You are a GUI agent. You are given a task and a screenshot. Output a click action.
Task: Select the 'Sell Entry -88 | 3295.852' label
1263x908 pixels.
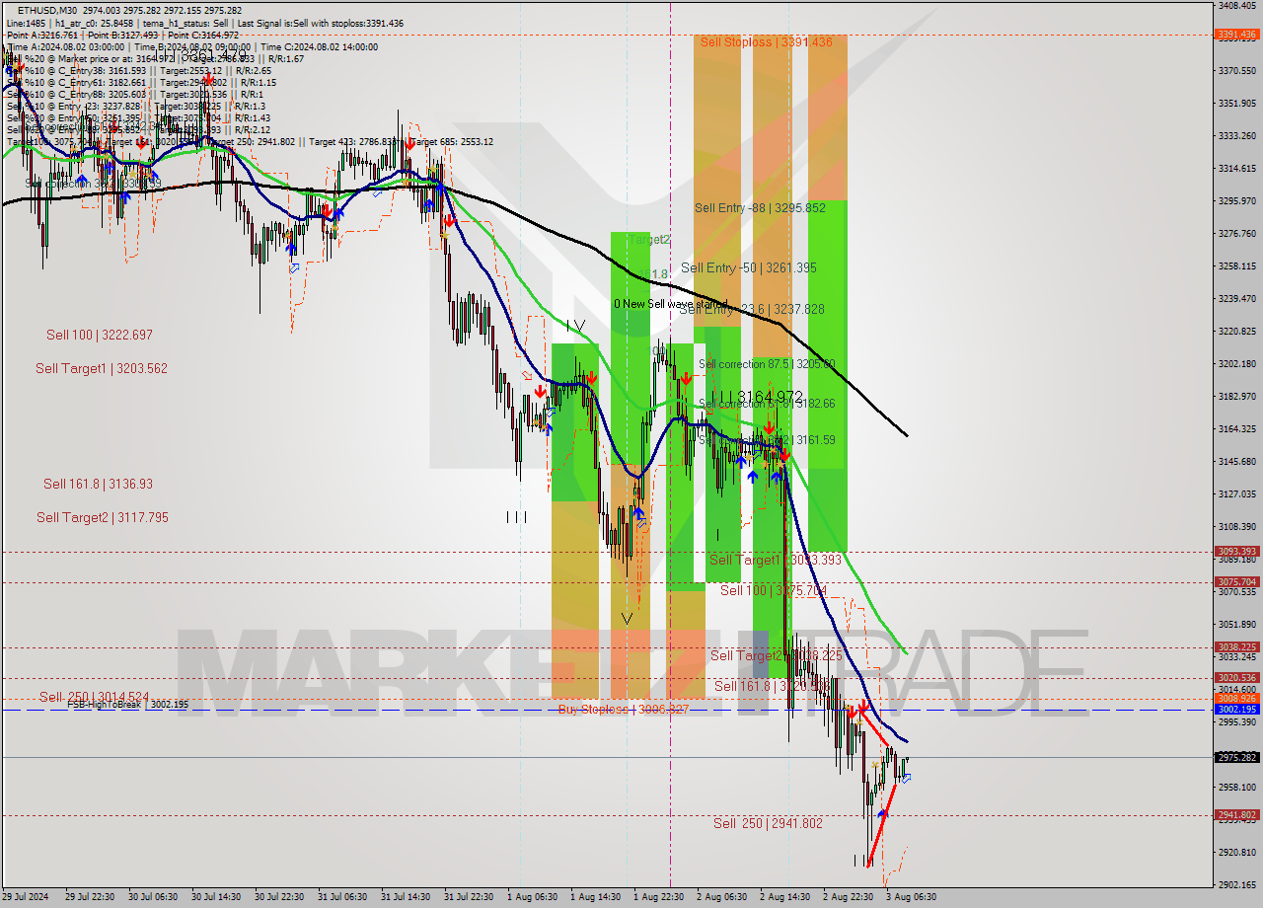point(760,207)
